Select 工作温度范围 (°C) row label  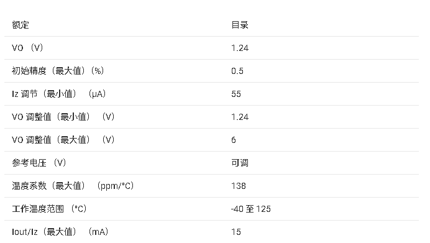[x=49, y=209]
